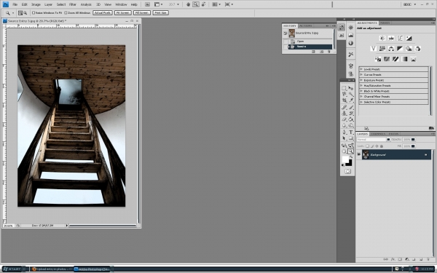Select the Brush tool
Viewport: 437px width, 273px height.
point(351,107)
